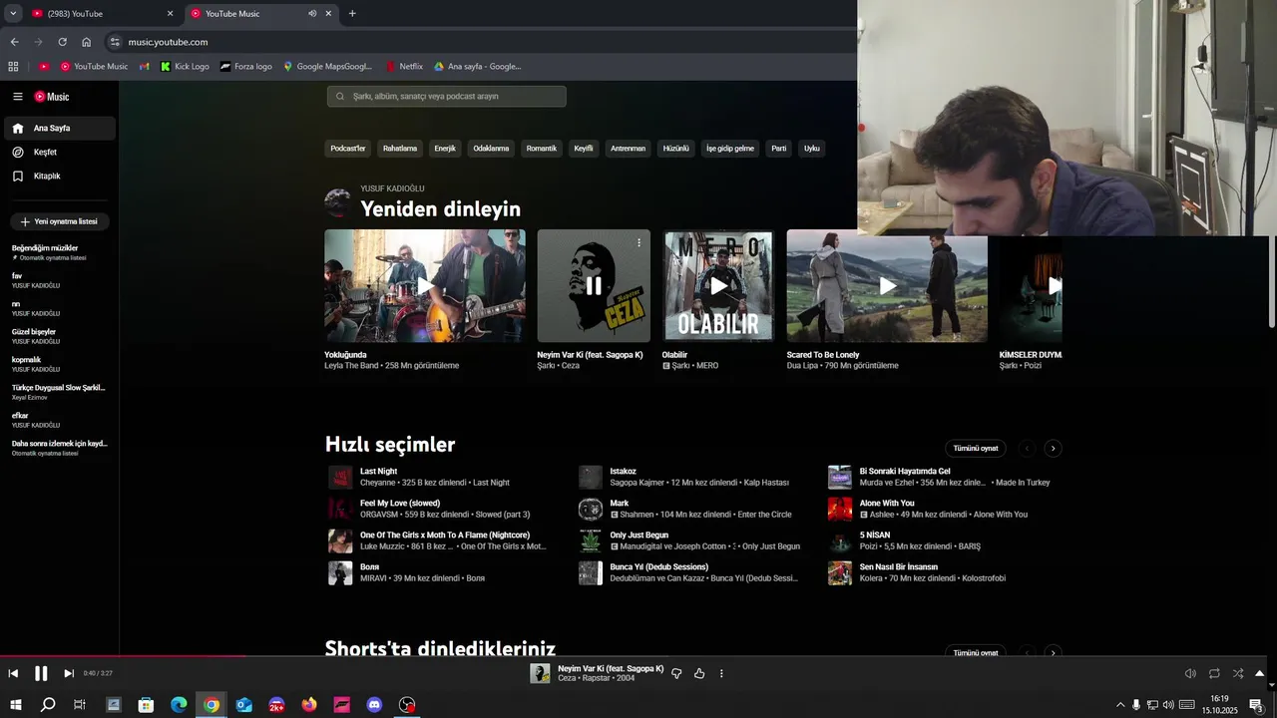Select the Antrenman mood chip

coord(629,149)
